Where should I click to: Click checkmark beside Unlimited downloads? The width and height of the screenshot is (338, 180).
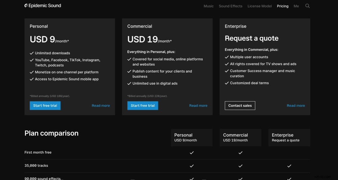tap(32, 53)
